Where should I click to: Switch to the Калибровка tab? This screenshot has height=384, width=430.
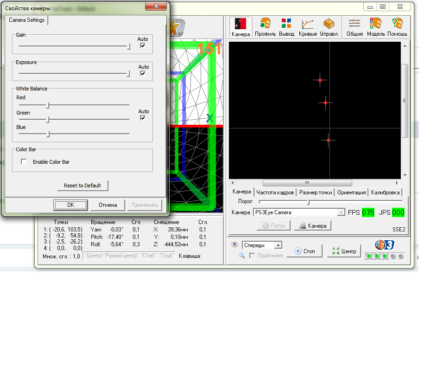pos(386,192)
